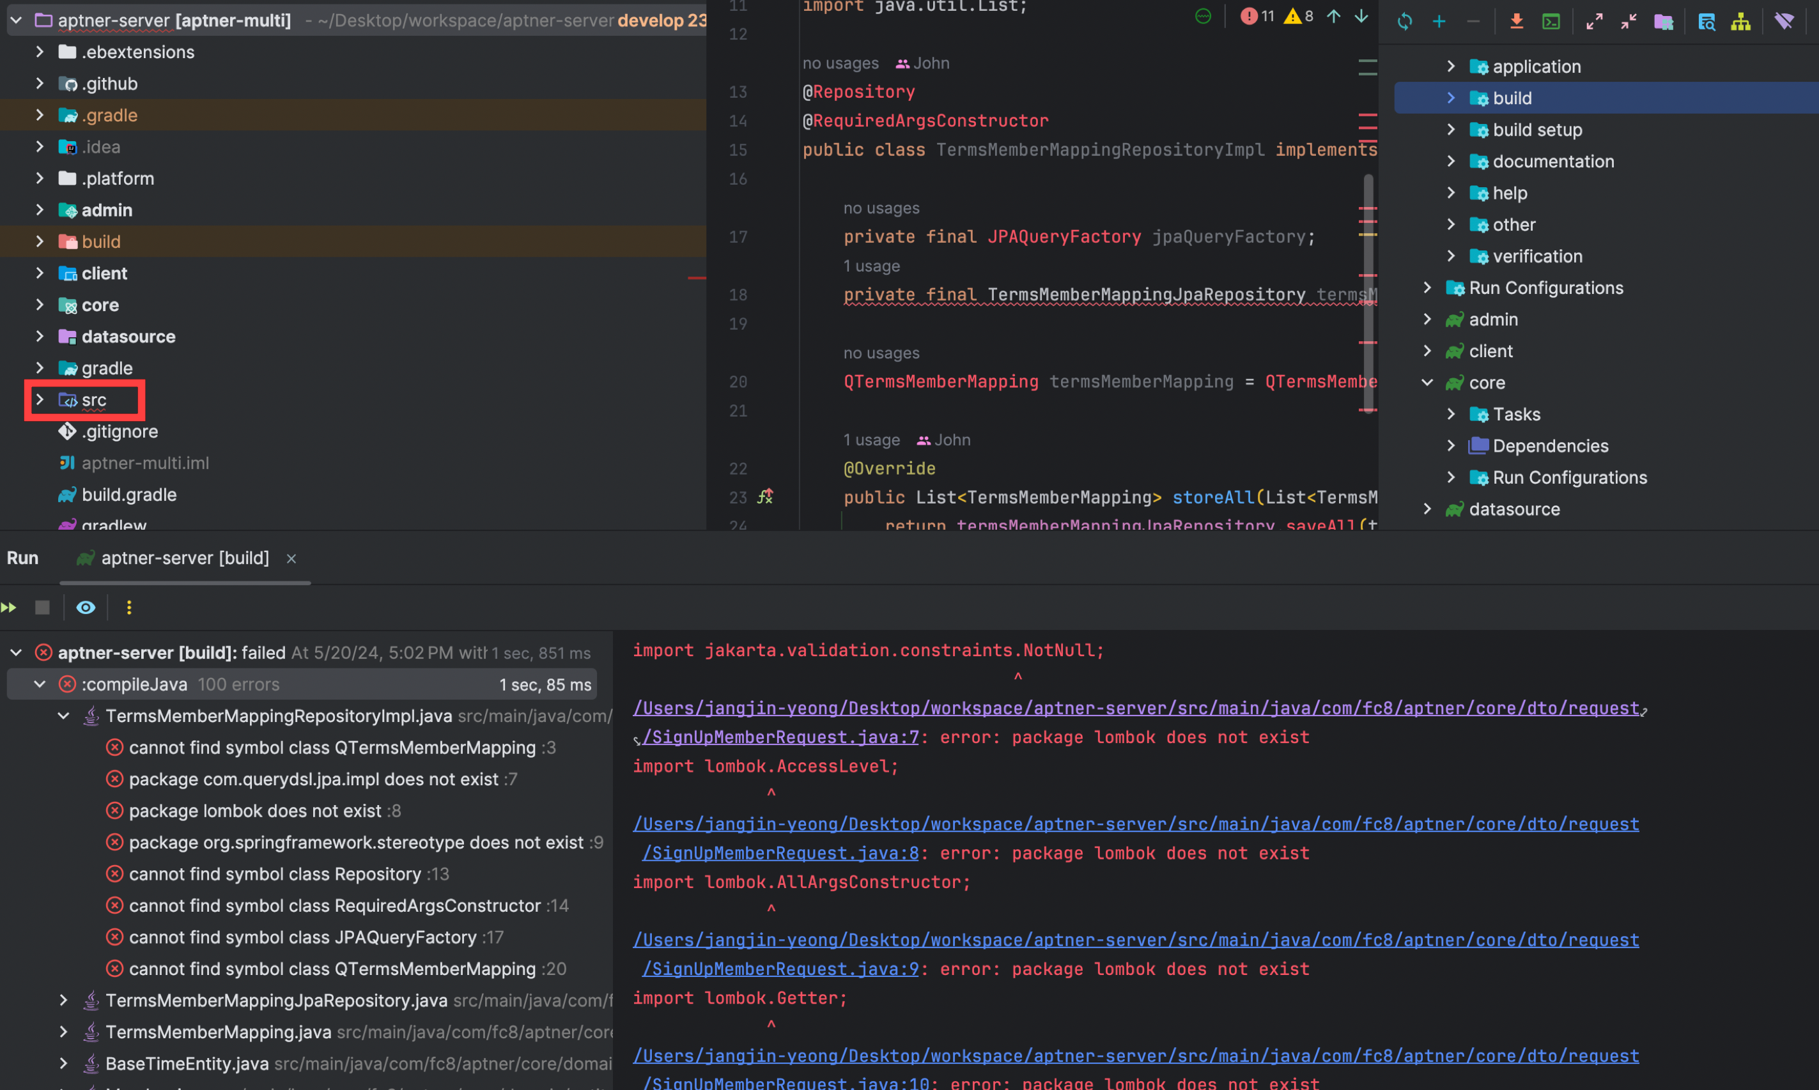Select the build task in Gradle tree

pos(1512,98)
